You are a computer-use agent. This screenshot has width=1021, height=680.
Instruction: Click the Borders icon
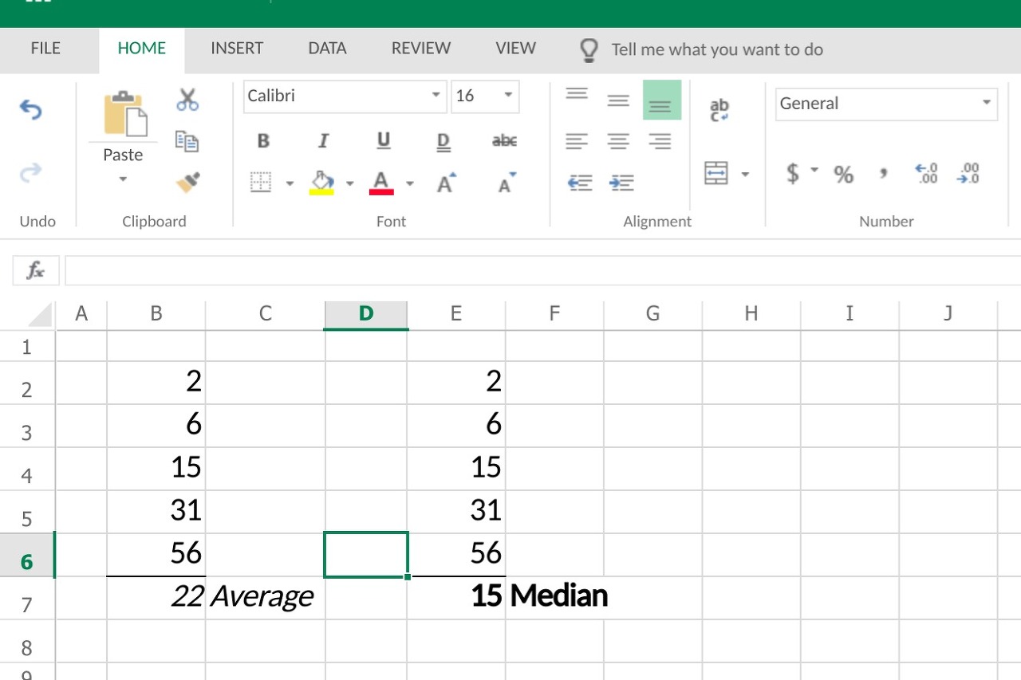click(x=261, y=183)
